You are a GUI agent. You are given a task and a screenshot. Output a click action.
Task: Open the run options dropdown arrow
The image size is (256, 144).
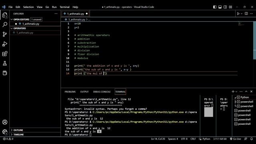pos(242,14)
